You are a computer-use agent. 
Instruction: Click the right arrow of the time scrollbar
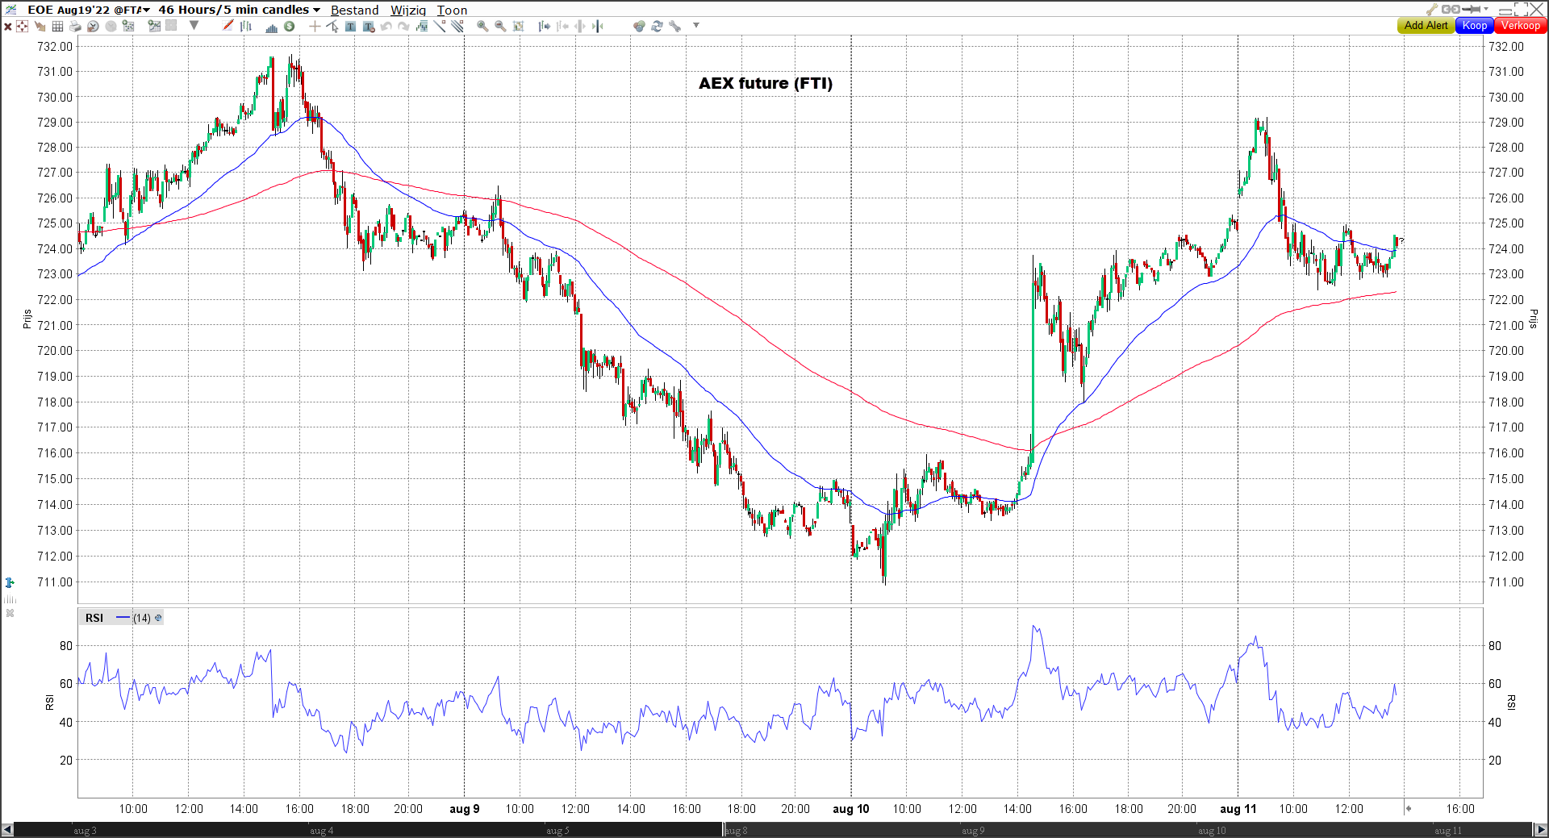(x=1541, y=830)
